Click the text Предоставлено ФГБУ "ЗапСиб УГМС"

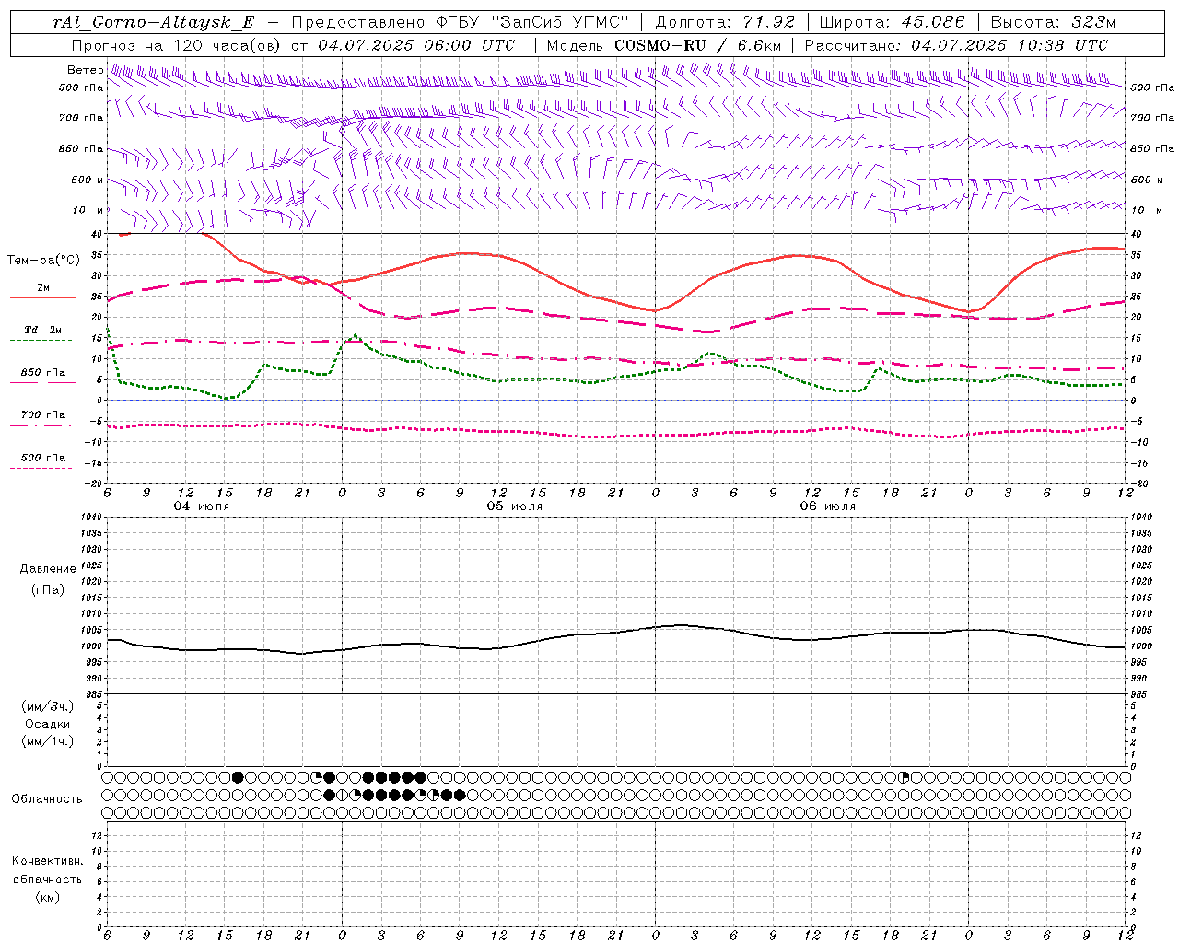click(460, 22)
